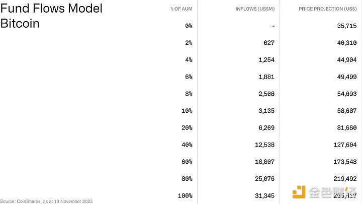This screenshot has width=362, height=204.
Task: Click the 44,904 price projection value
Action: tap(346, 59)
